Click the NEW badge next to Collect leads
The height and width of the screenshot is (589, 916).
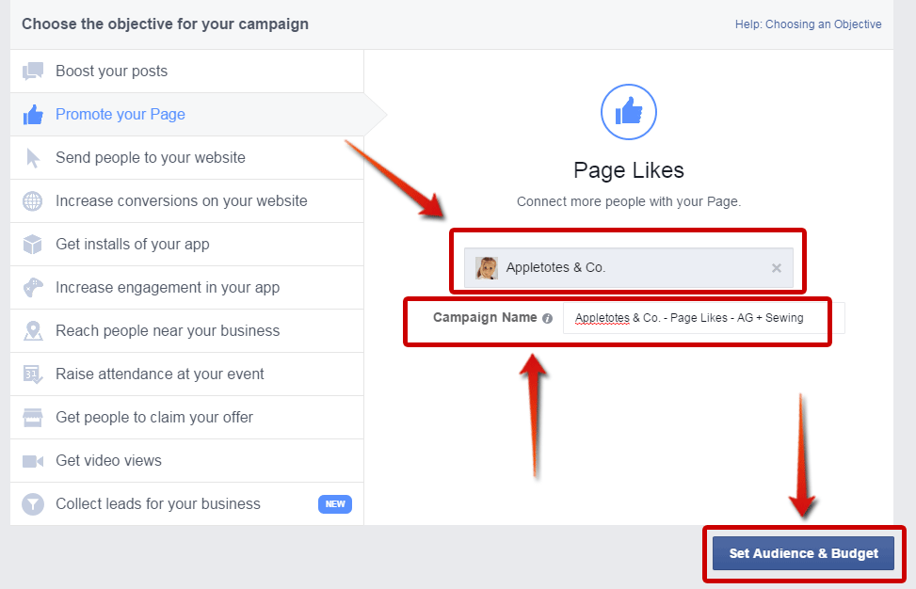point(335,503)
